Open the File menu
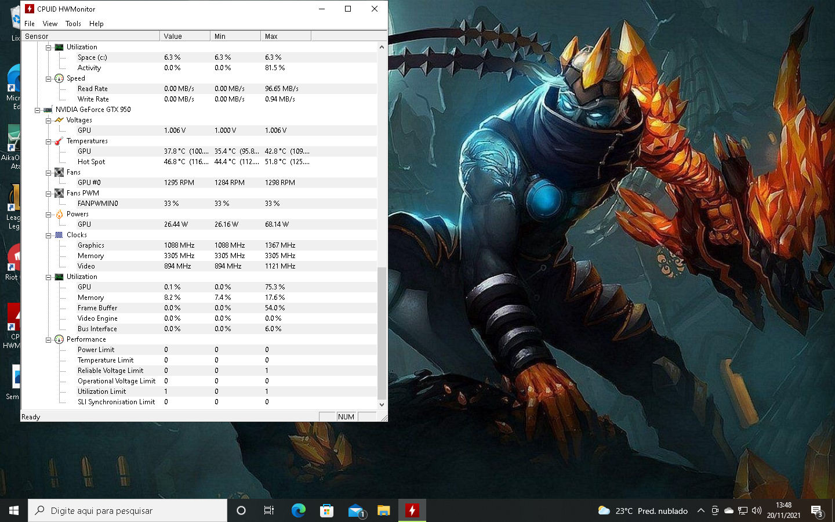This screenshot has height=522, width=835. (30, 24)
